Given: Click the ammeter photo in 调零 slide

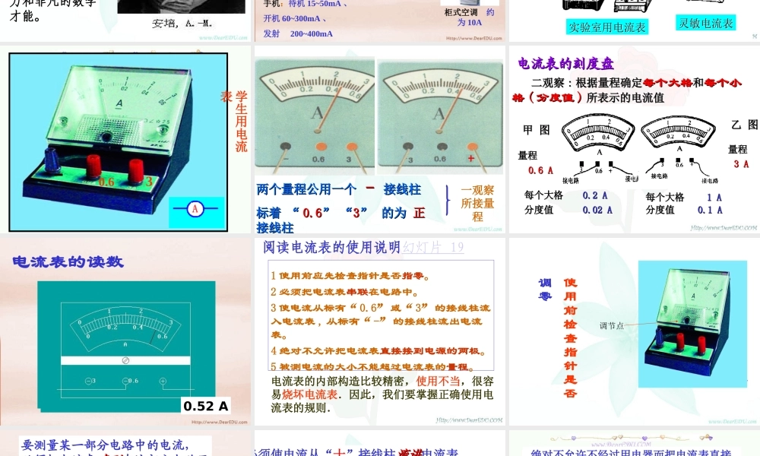Looking at the screenshot, I should point(692,324).
